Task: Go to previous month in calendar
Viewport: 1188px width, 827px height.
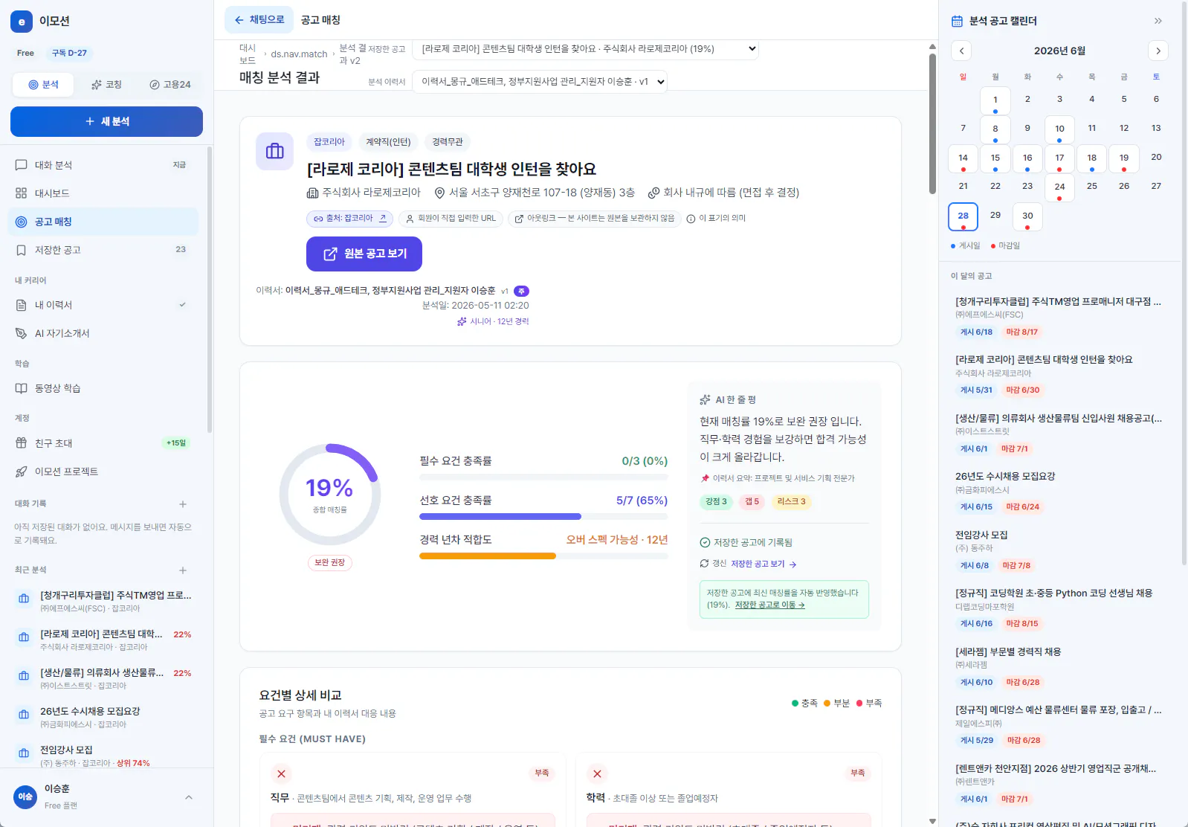Action: 961,51
